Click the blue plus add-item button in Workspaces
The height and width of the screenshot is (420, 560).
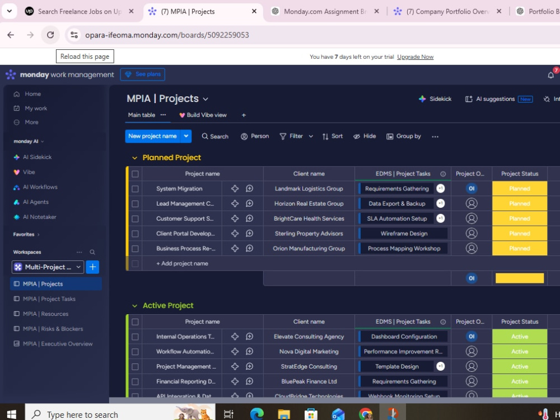click(x=92, y=267)
